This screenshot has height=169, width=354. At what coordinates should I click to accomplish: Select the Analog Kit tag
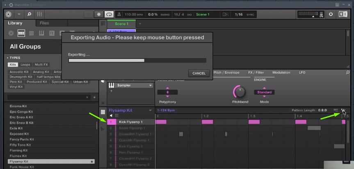pyautogui.click(x=41, y=72)
